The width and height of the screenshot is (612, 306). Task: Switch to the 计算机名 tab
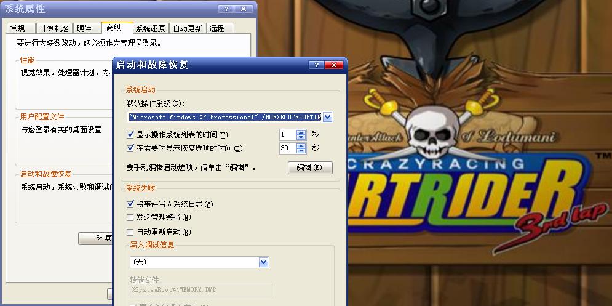54,28
